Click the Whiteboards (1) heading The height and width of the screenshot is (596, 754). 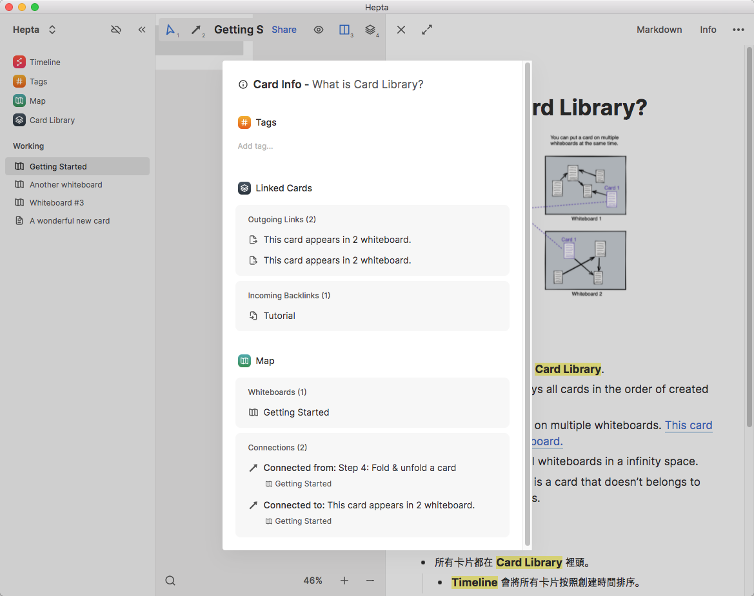[277, 392]
